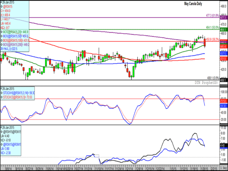This screenshot has height=171, width=228.
Task: Click the 11/24/14 date on the time axis
Action: [120, 168]
